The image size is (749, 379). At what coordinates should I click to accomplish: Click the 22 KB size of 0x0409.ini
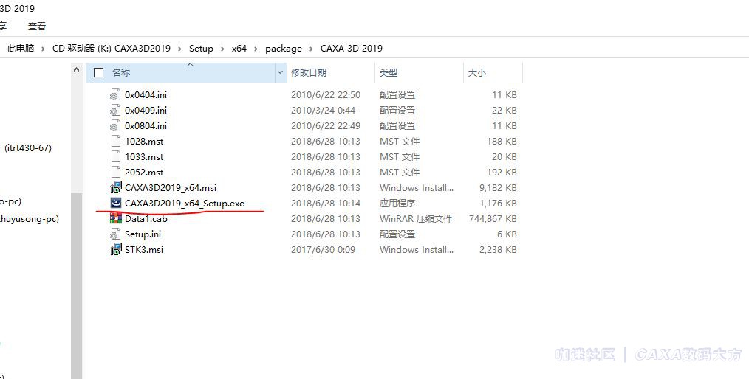click(505, 110)
